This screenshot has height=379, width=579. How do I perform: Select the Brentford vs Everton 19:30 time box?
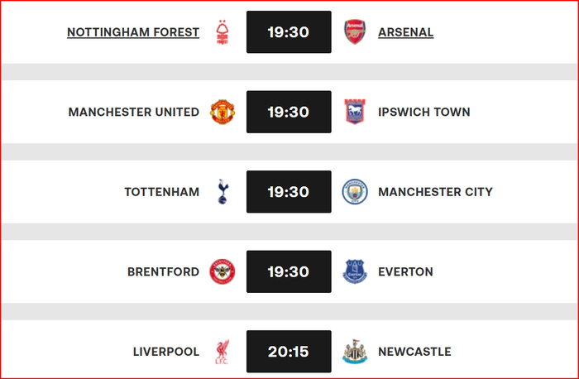click(289, 271)
